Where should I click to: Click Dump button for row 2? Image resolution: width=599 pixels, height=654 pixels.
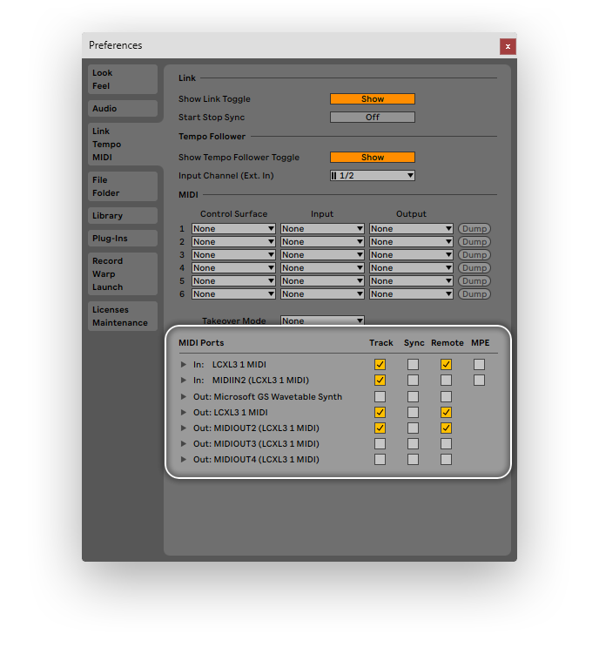(474, 242)
